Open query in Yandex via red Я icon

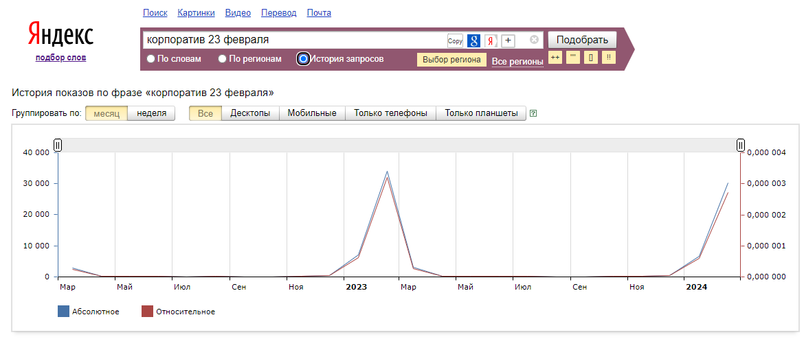(491, 40)
